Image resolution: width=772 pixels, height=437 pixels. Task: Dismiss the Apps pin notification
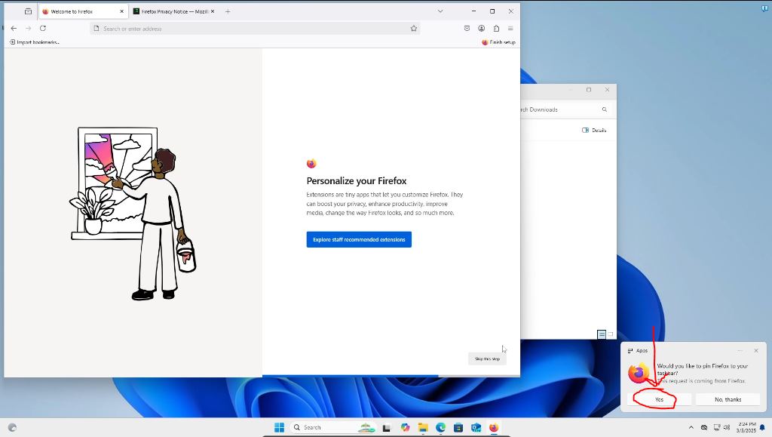[756, 351]
